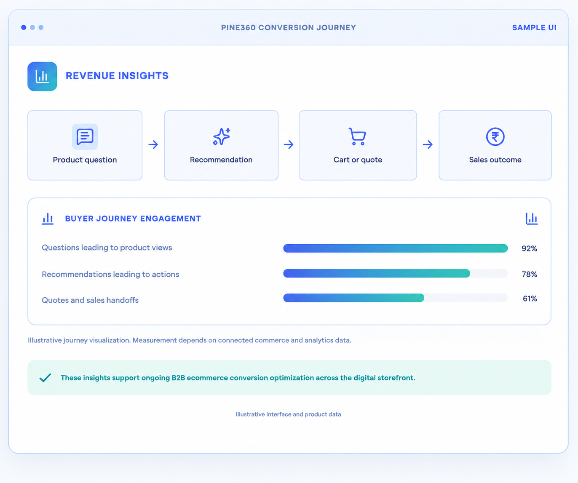The image size is (578, 483).
Task: Click the 61% quotes progress bar
Action: 396,298
